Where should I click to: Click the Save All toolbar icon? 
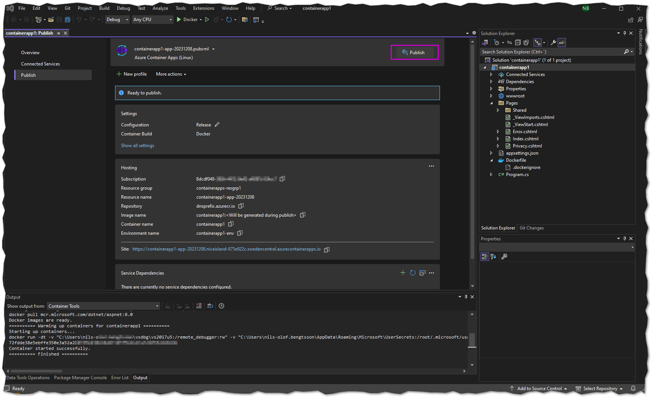coord(68,20)
